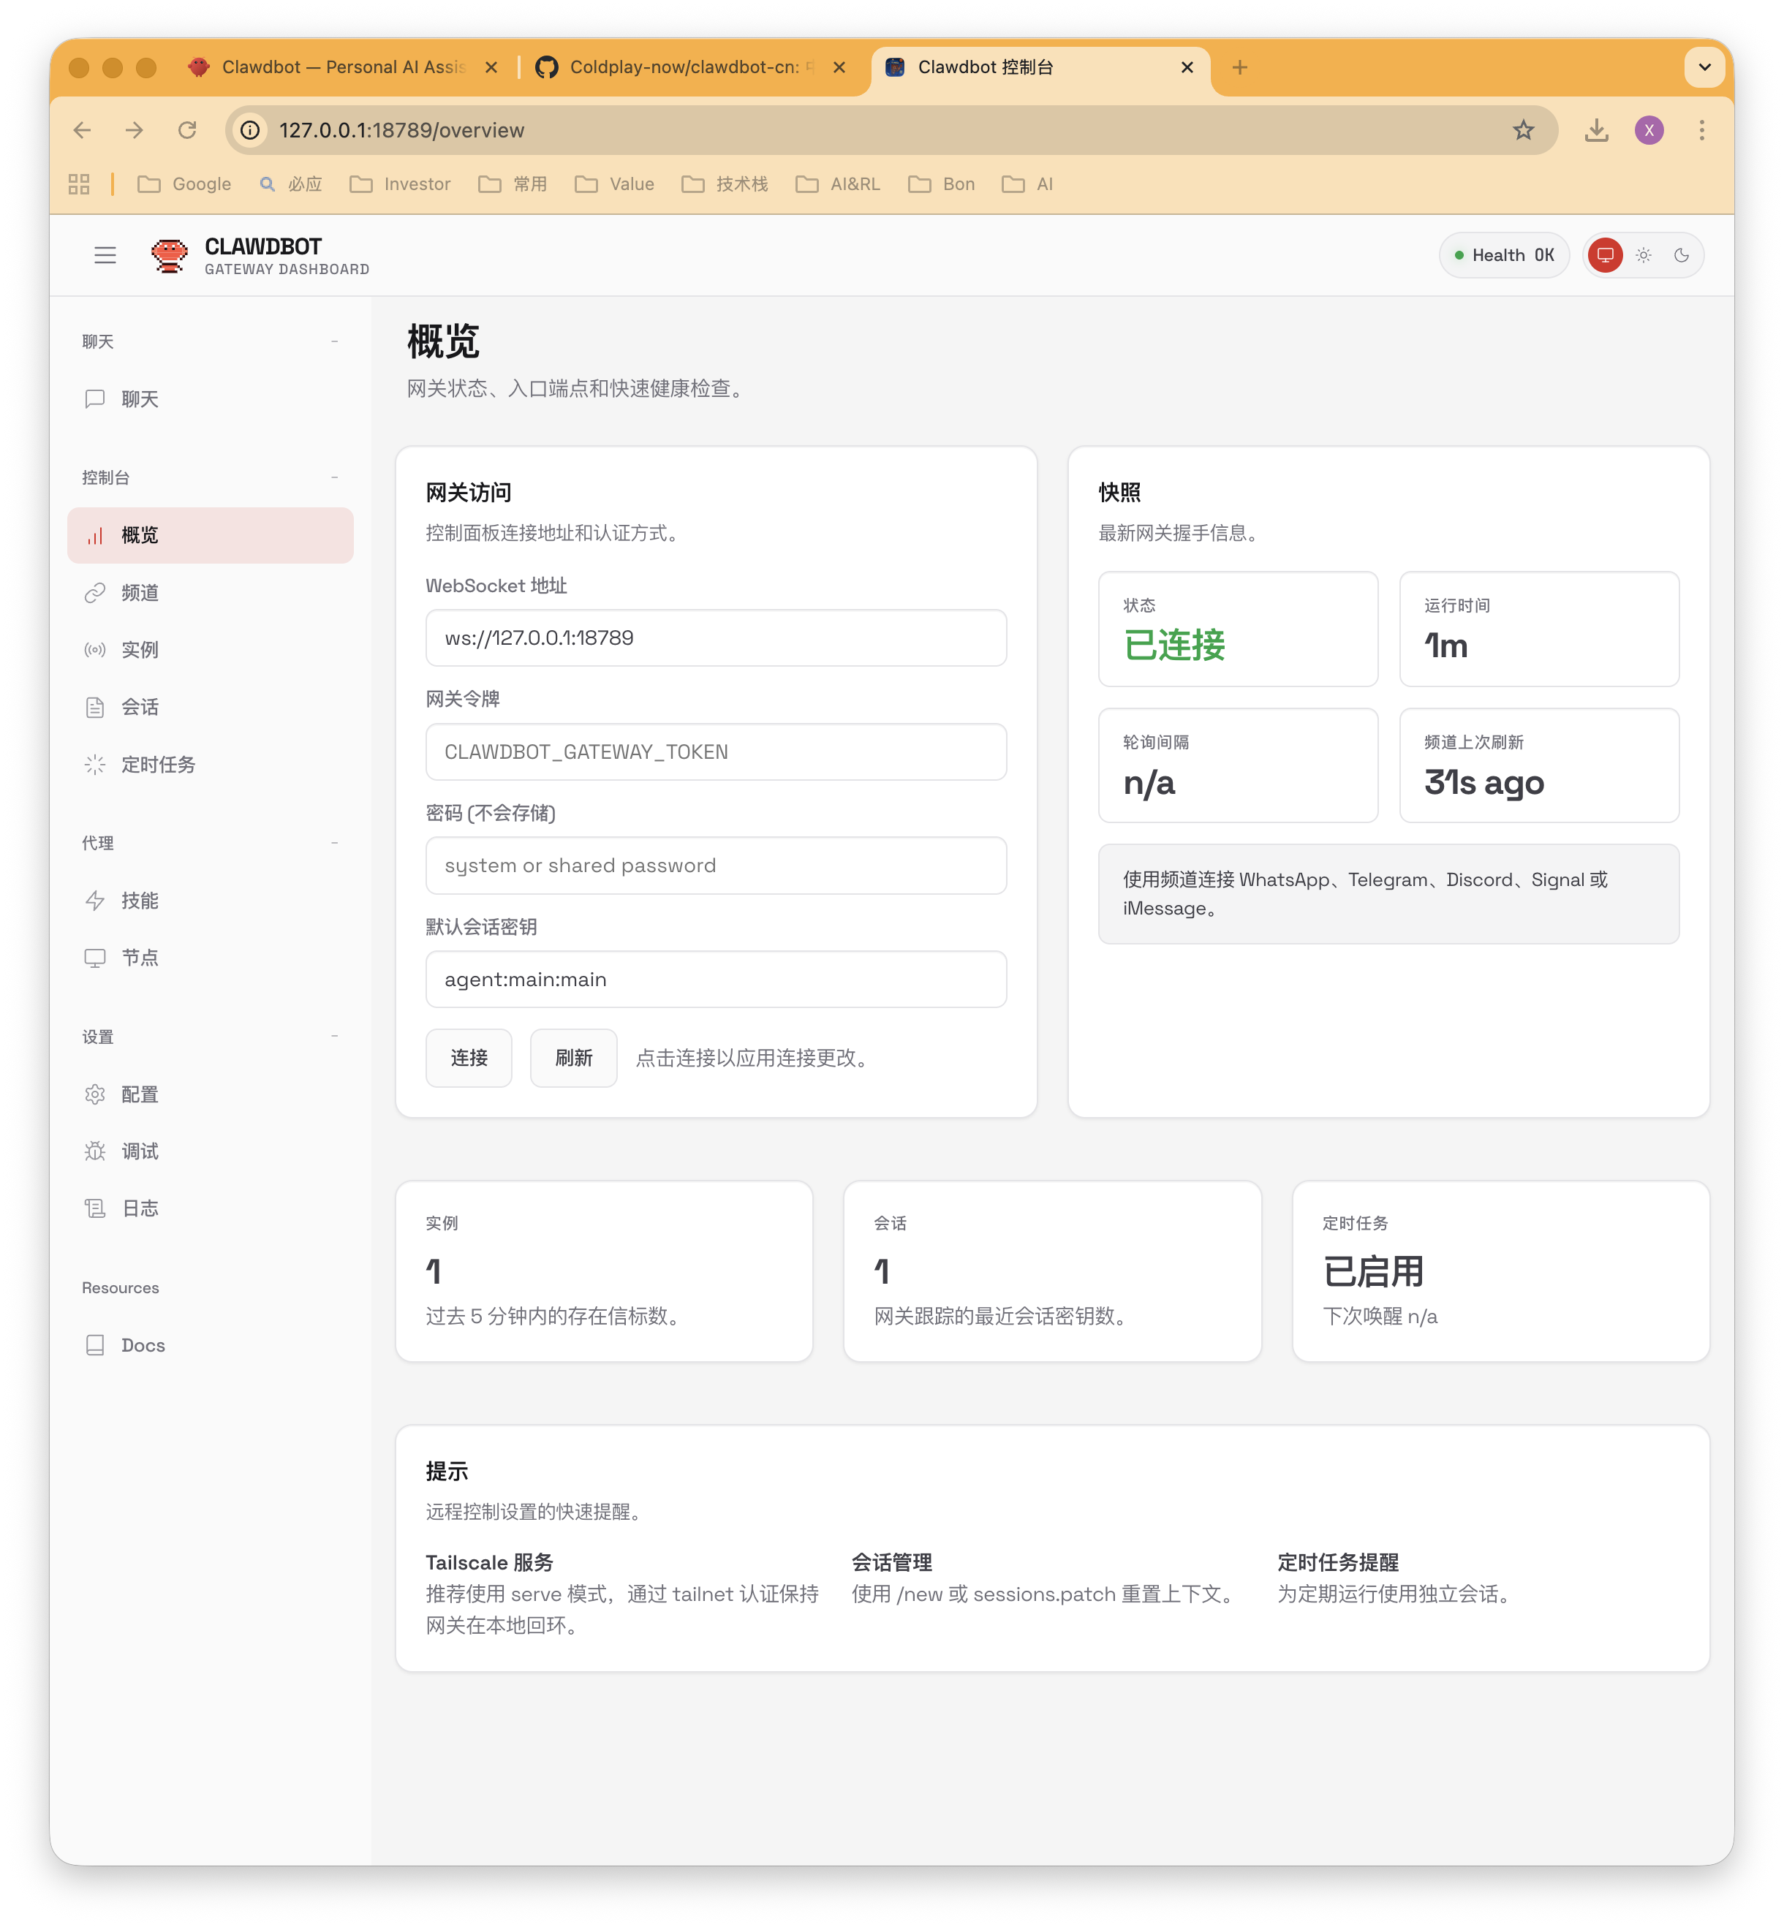This screenshot has height=1927, width=1784.
Task: Toggle the sidebar hamburger menu
Action: tap(105, 255)
